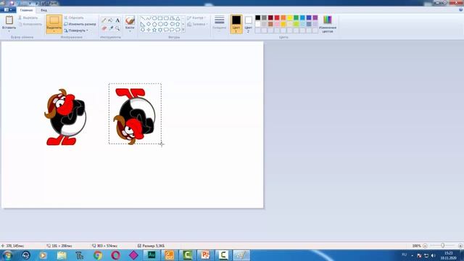Image resolution: width=464 pixels, height=261 pixels.
Task: Click the zoom out minus button
Action: [426, 246]
